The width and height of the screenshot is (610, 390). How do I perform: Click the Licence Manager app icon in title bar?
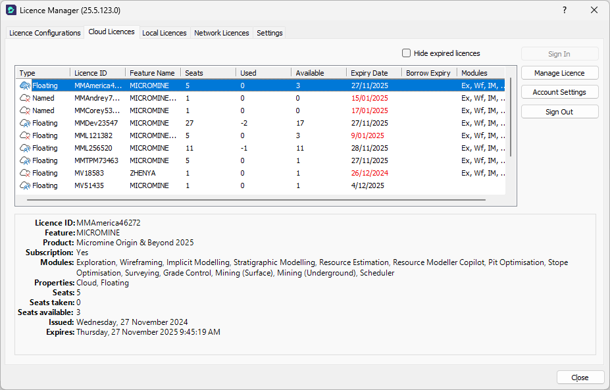(x=11, y=10)
